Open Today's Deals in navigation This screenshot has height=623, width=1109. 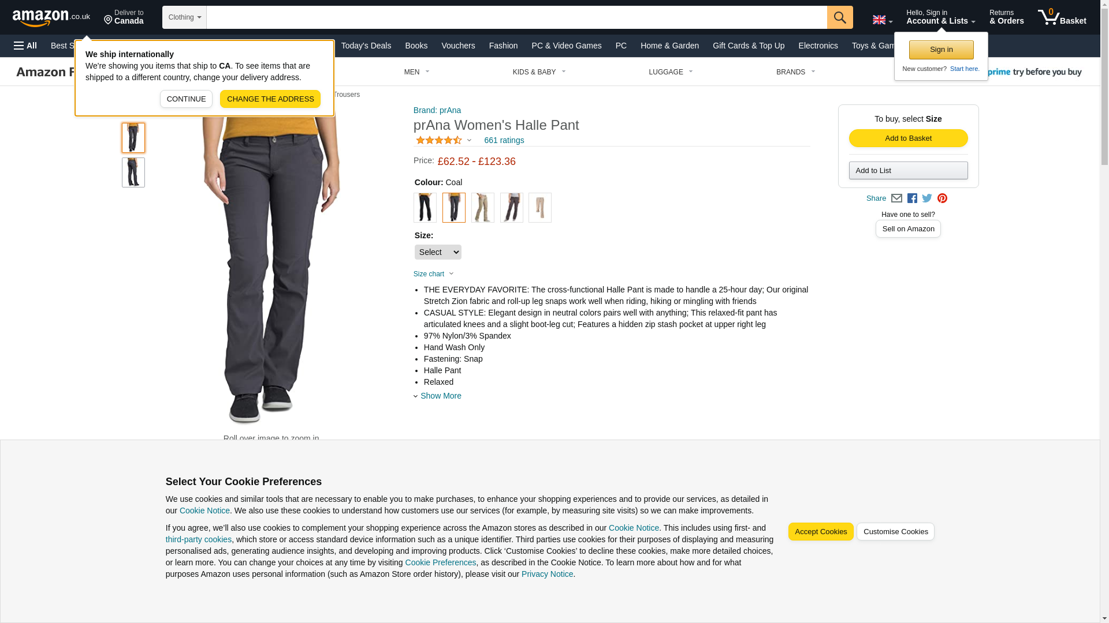click(366, 46)
